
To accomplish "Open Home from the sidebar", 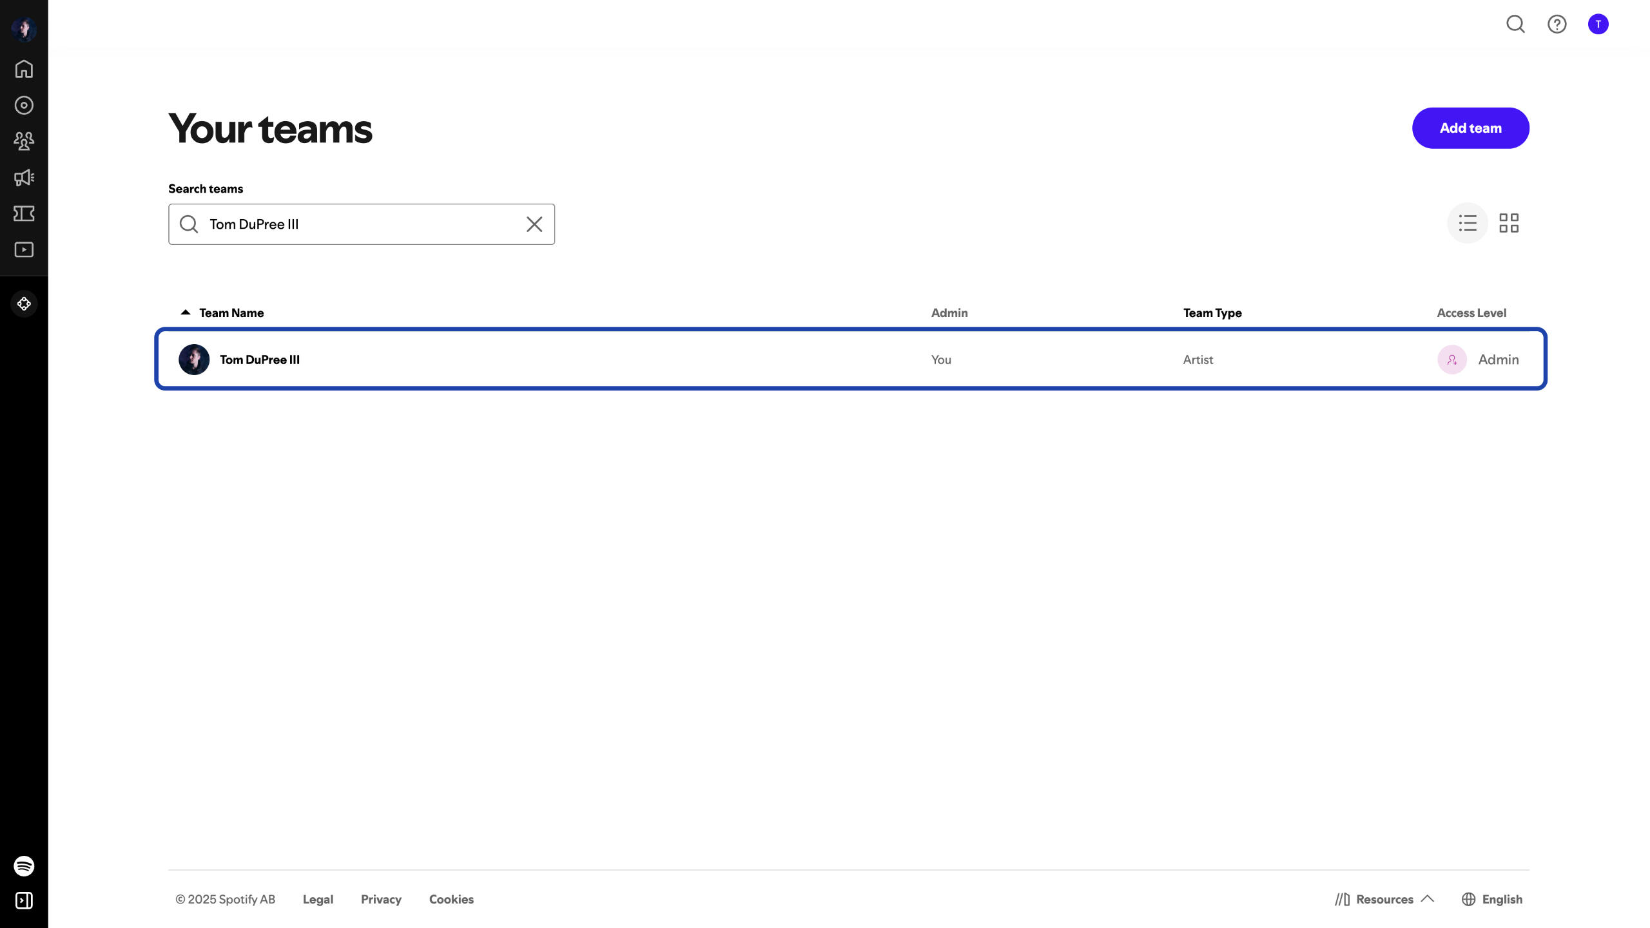I will tap(24, 69).
